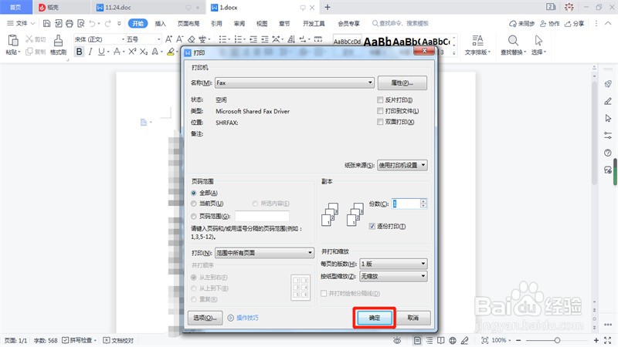The width and height of the screenshot is (618, 347).
Task: Click the Format Painter brush icon
Action: pos(59,41)
